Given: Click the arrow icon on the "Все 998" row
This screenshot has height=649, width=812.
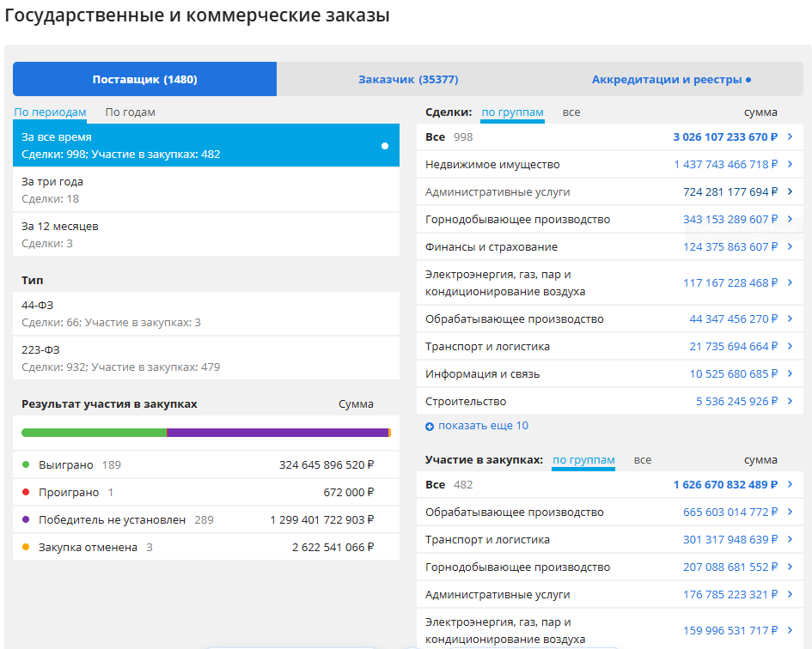Looking at the screenshot, I should click(x=791, y=136).
